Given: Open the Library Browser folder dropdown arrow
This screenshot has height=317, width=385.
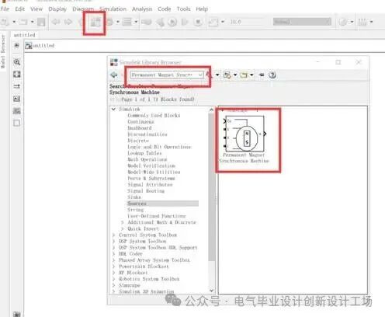Looking at the screenshot, I should pos(251,75).
